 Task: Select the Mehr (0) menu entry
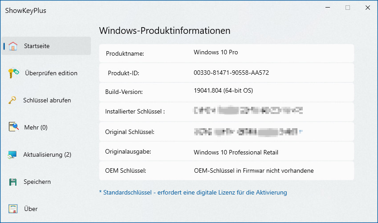[35, 127]
